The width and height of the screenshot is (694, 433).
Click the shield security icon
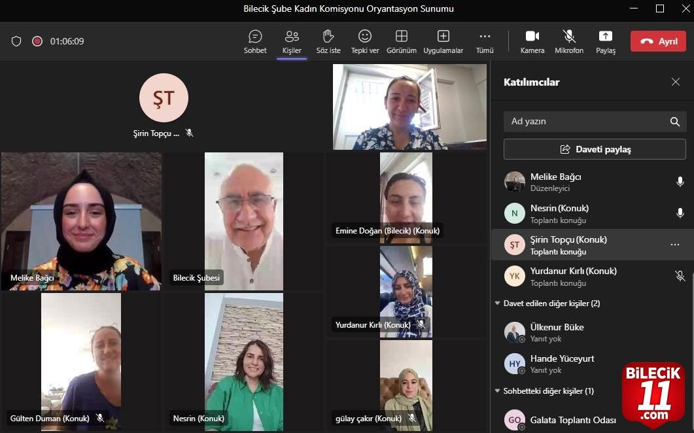[16, 41]
